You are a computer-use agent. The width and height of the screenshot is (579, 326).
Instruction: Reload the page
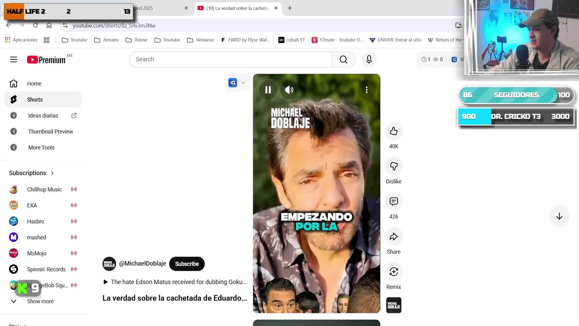point(35,25)
